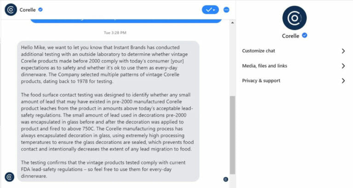Click the Corelle name under profile logo
353x188 pixels.
click(x=290, y=36)
